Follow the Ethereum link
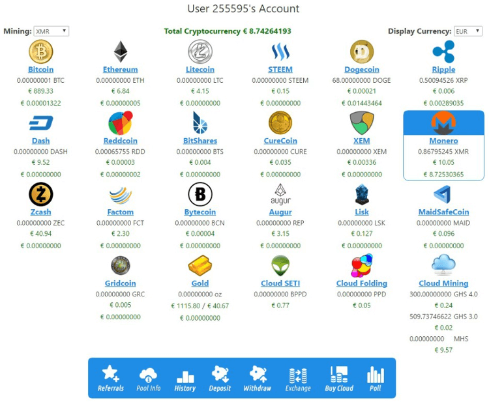This screenshot has height=402, width=489. coord(121,70)
